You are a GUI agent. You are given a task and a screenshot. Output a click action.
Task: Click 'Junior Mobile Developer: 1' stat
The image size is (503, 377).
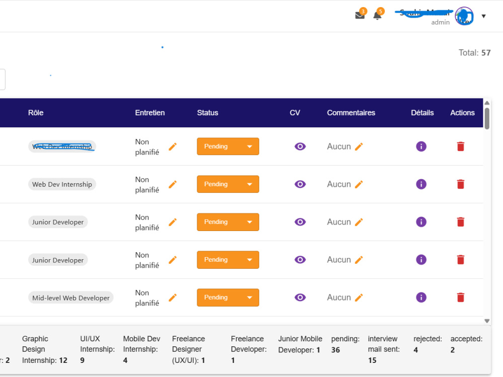point(300,344)
